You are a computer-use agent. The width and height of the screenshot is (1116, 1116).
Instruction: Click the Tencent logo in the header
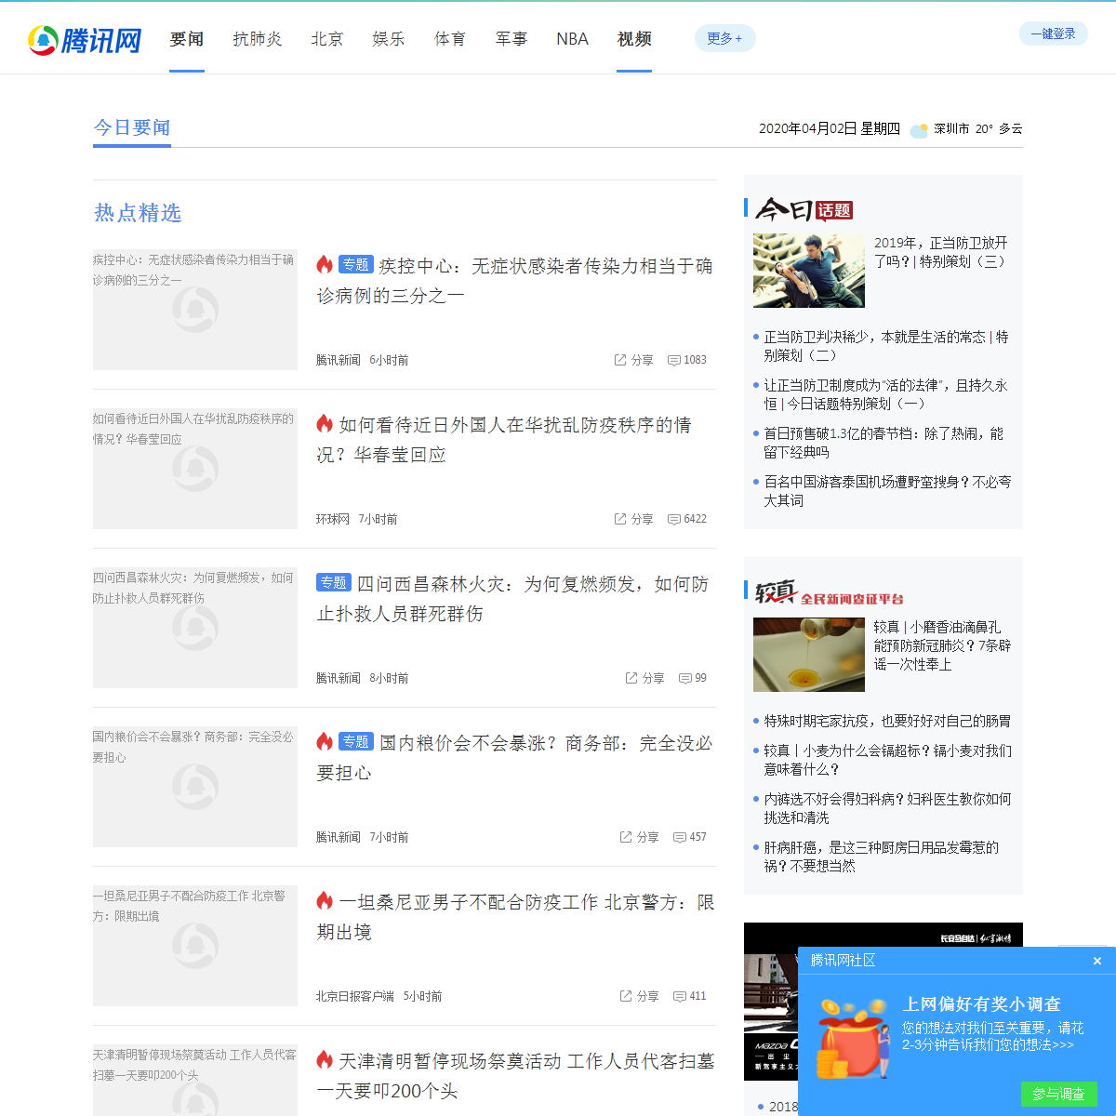pyautogui.click(x=85, y=40)
